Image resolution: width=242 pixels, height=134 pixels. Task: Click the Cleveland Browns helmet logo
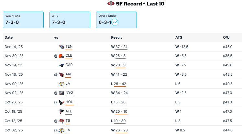click(x=61, y=56)
